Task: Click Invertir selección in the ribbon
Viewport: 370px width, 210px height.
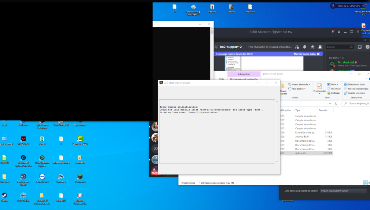Action: pyautogui.click(x=354, y=93)
